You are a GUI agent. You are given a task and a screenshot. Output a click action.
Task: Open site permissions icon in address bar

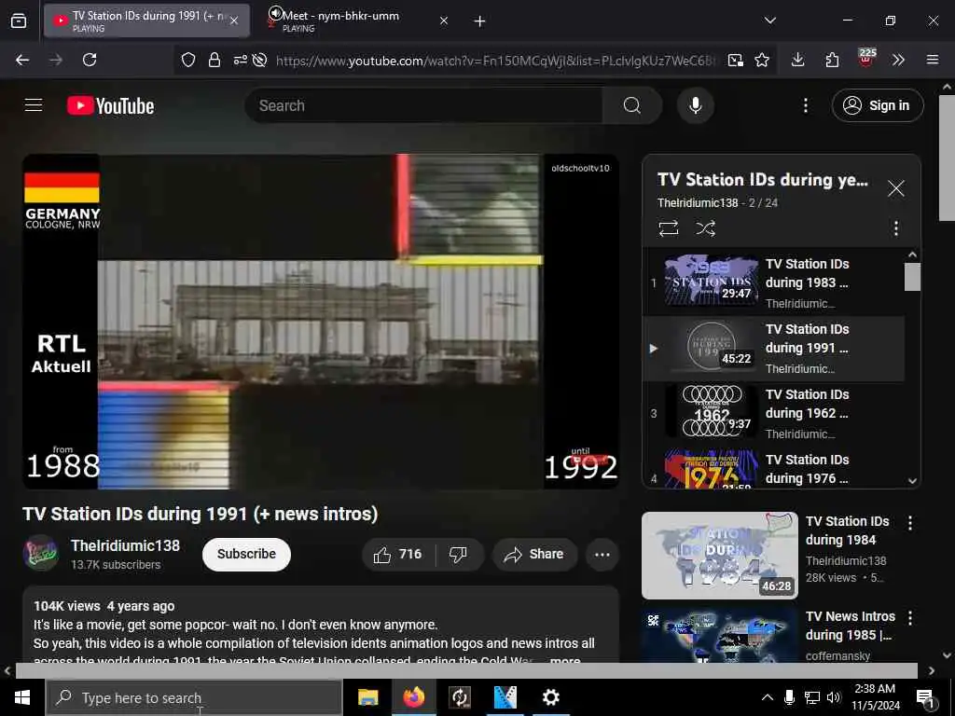240,60
